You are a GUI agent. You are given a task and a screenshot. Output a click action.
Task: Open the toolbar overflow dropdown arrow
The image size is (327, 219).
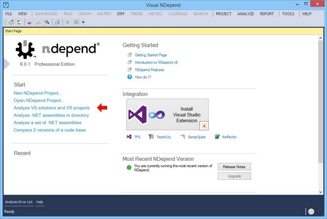click(x=83, y=22)
